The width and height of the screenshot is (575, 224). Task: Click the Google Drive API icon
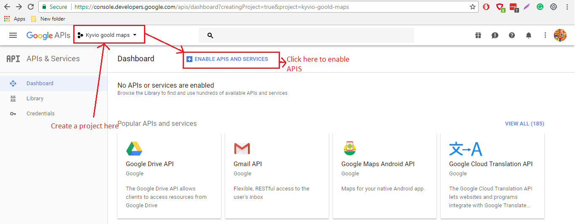click(x=134, y=148)
